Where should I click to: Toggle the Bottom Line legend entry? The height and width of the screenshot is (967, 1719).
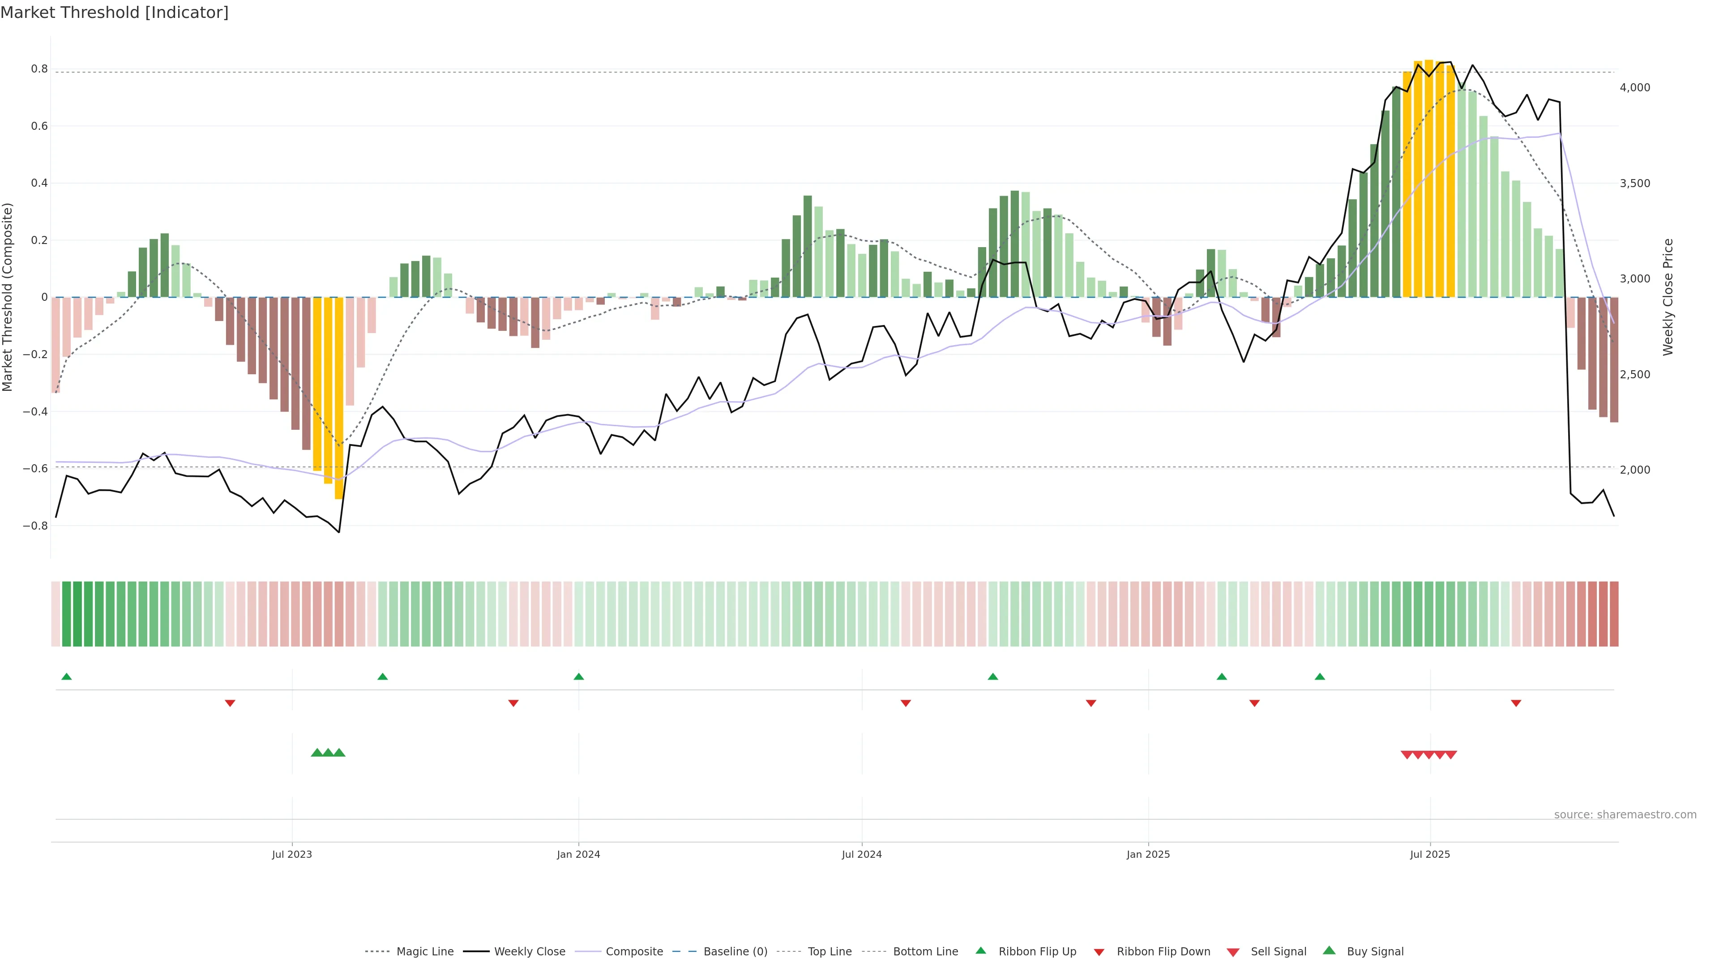click(x=925, y=952)
